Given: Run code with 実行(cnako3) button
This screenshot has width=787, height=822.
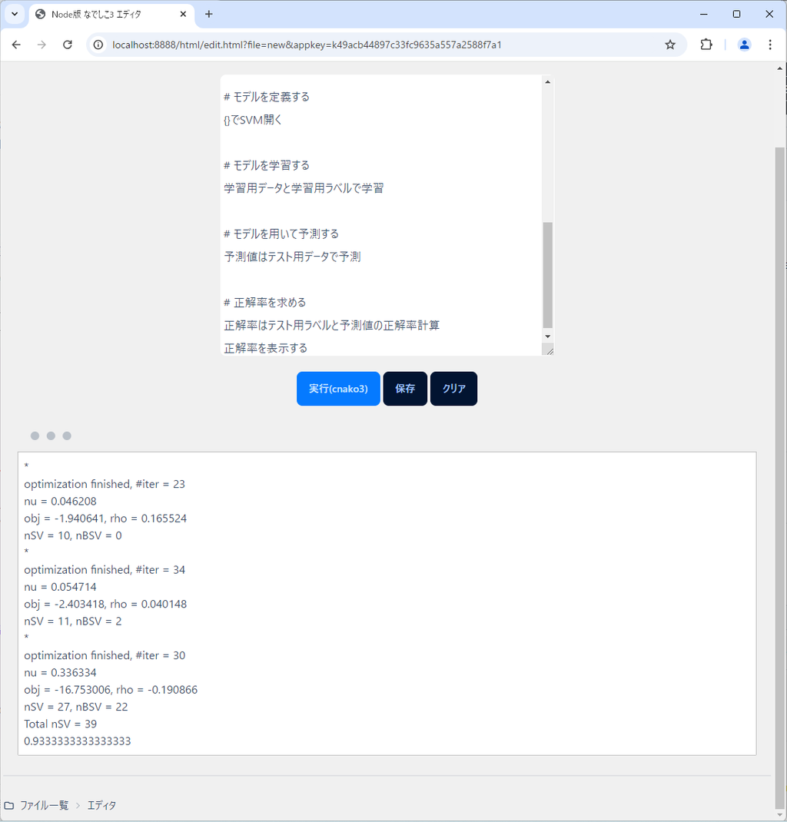Looking at the screenshot, I should point(338,389).
